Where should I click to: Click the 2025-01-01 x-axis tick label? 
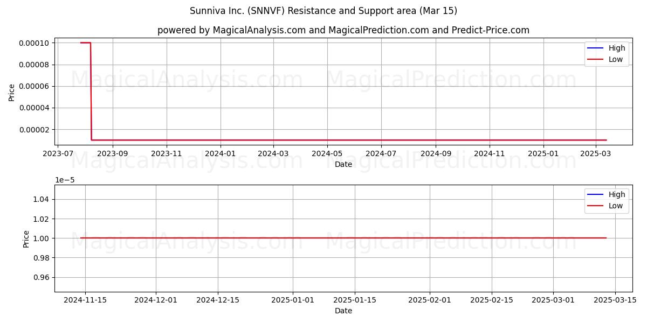293,300
